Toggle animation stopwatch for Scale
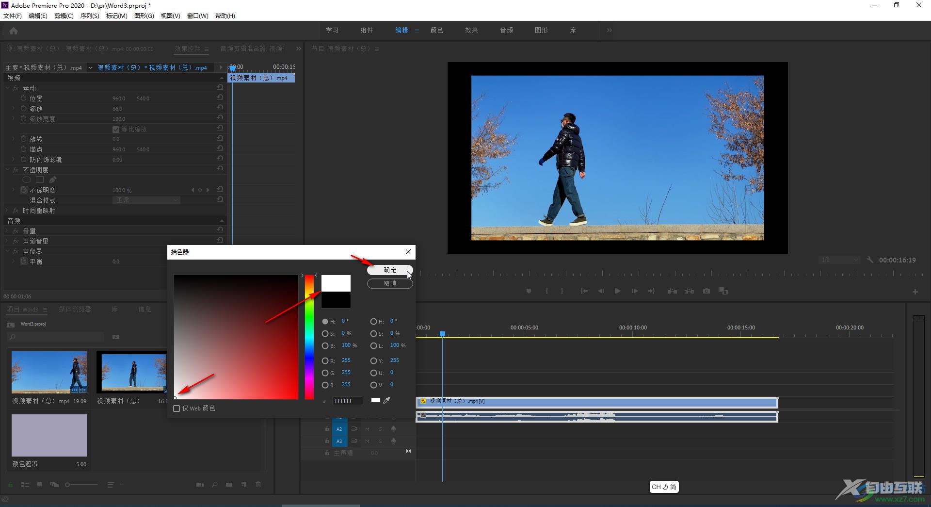 pyautogui.click(x=23, y=108)
